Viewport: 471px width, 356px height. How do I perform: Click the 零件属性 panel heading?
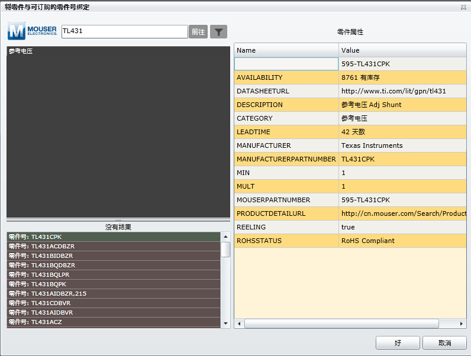click(x=350, y=32)
